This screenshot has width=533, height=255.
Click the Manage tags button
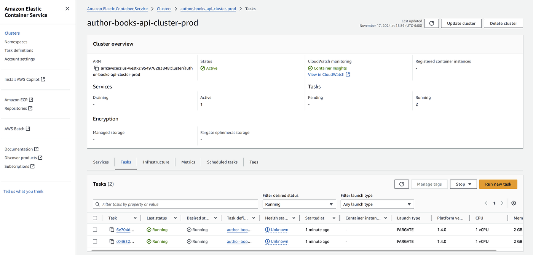[x=429, y=184]
